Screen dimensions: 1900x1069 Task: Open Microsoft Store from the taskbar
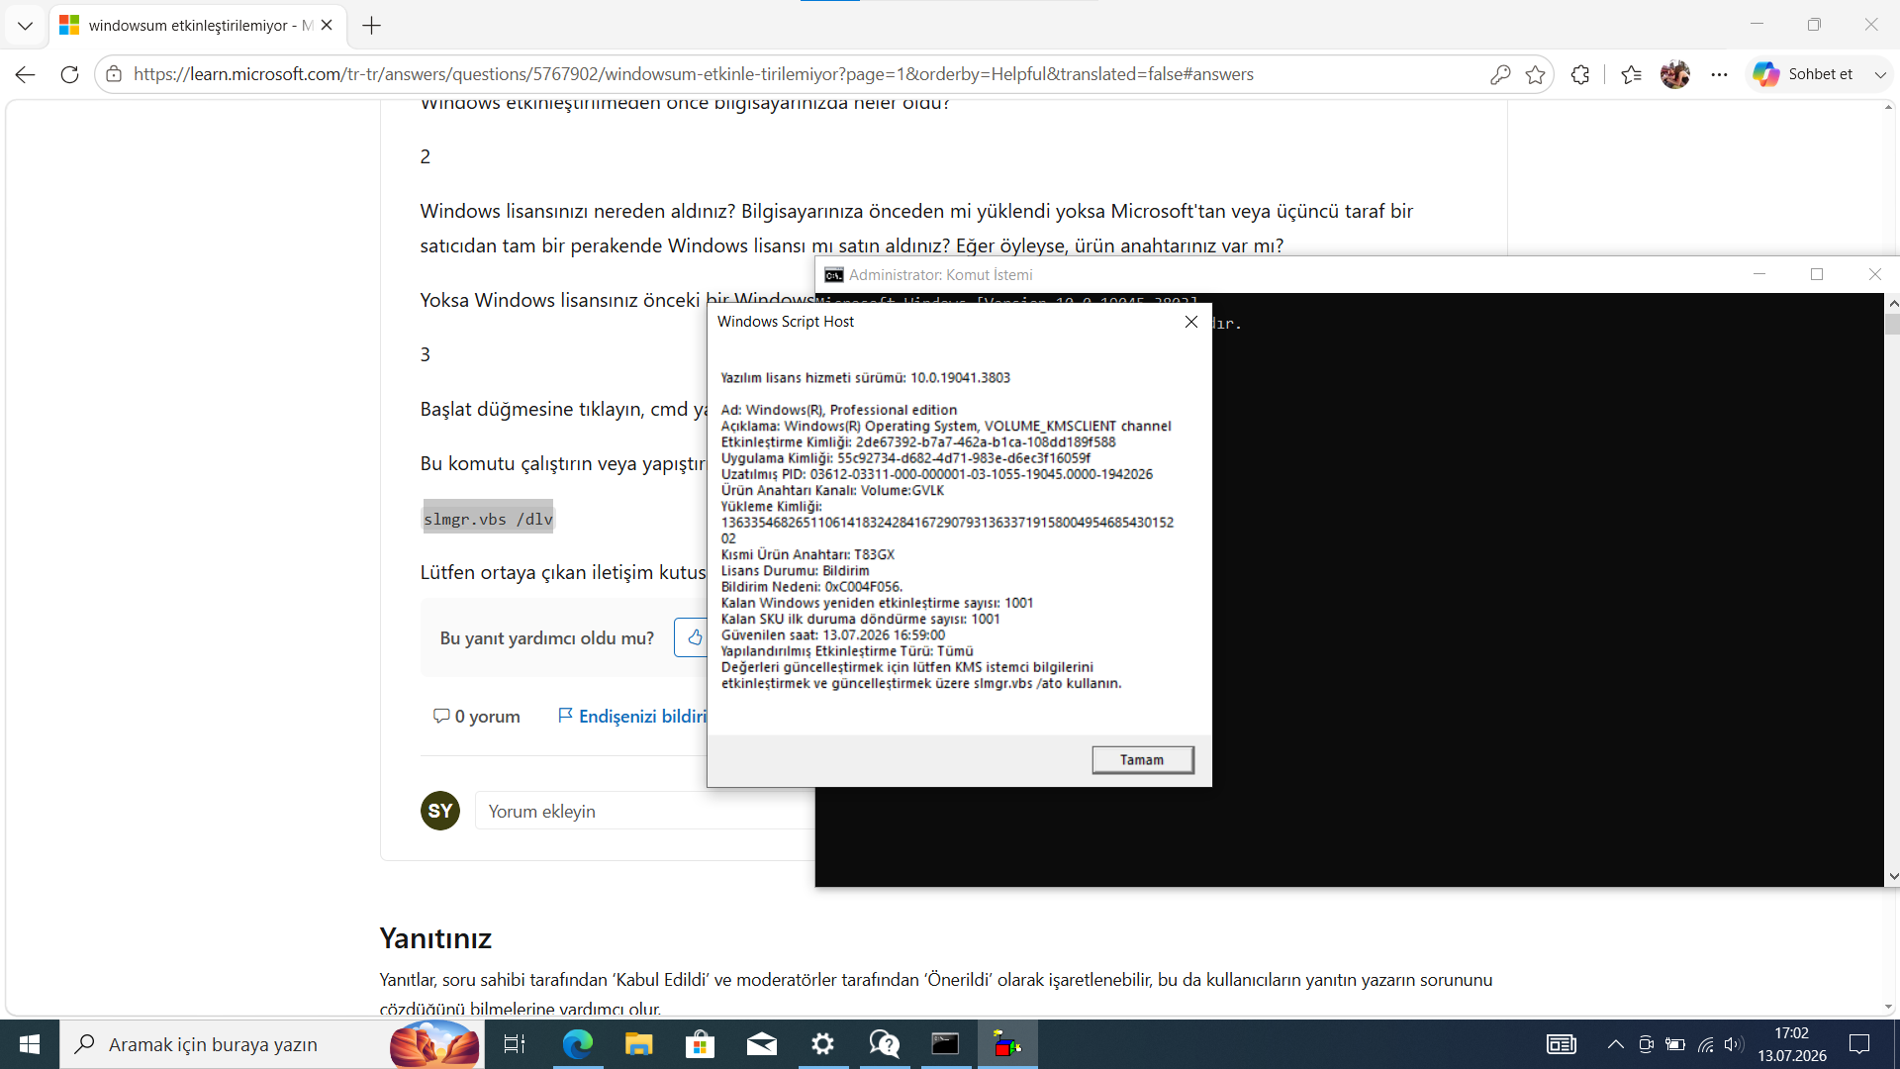pos(700,1044)
